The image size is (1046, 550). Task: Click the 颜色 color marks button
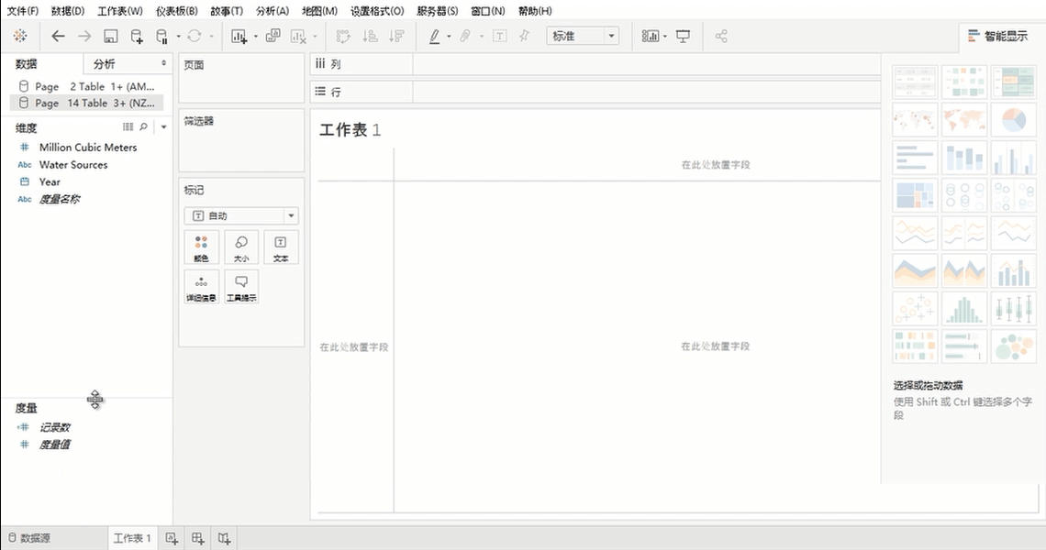tap(201, 247)
